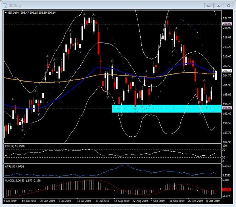
Task: Click the 16 Sep 2019 date label
Action: (177, 201)
